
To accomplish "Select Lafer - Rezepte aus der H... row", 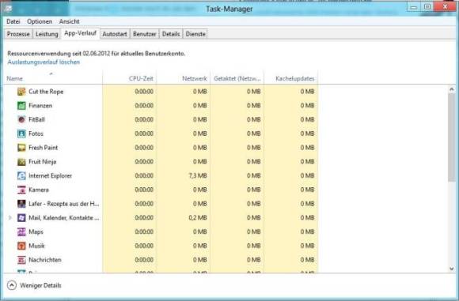I will (64, 204).
